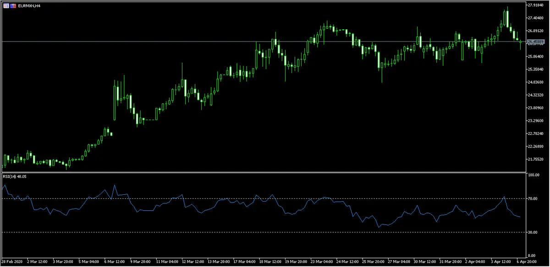Click the RSI 100.00 scale label
Image resolution: width=550 pixels, height=267 pixels.
[534, 175]
